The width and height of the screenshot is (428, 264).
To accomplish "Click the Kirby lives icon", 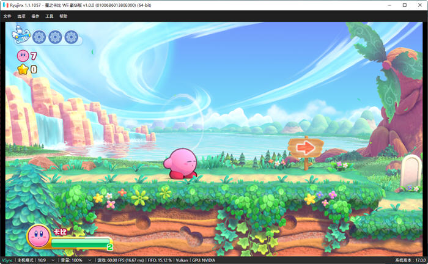I will (x=23, y=56).
